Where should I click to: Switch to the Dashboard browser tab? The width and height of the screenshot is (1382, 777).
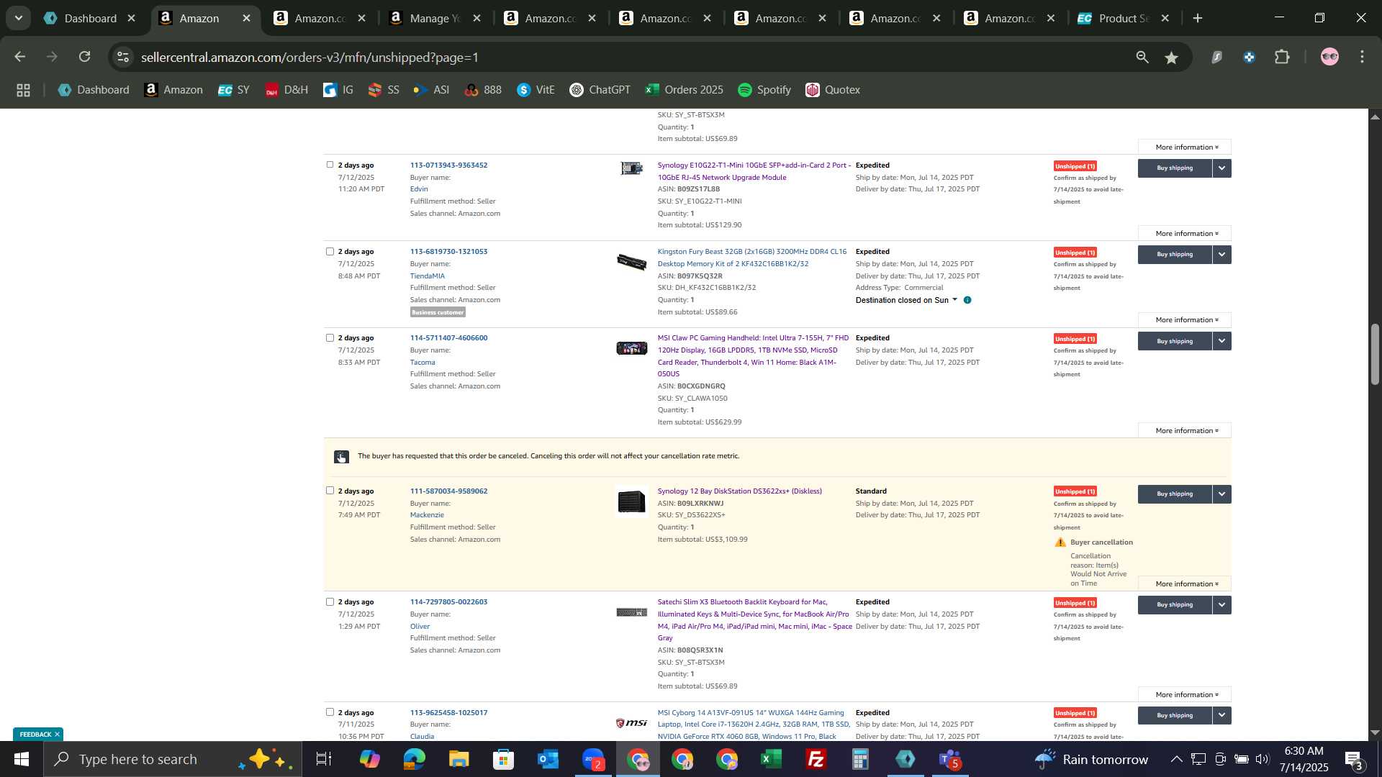(90, 19)
